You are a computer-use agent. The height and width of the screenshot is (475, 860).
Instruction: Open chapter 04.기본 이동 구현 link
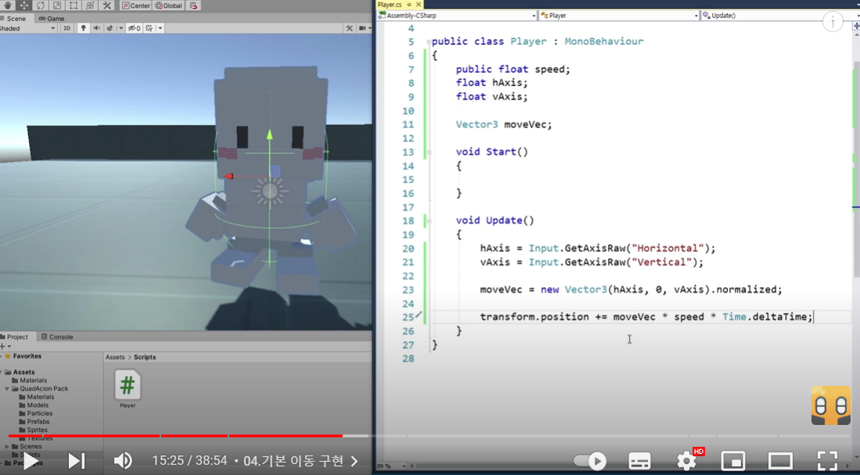[x=300, y=461]
